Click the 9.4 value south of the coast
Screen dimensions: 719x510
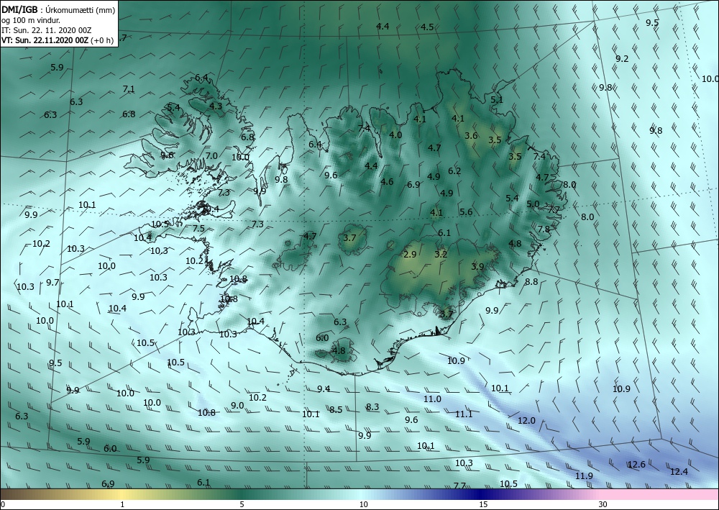coord(324,389)
